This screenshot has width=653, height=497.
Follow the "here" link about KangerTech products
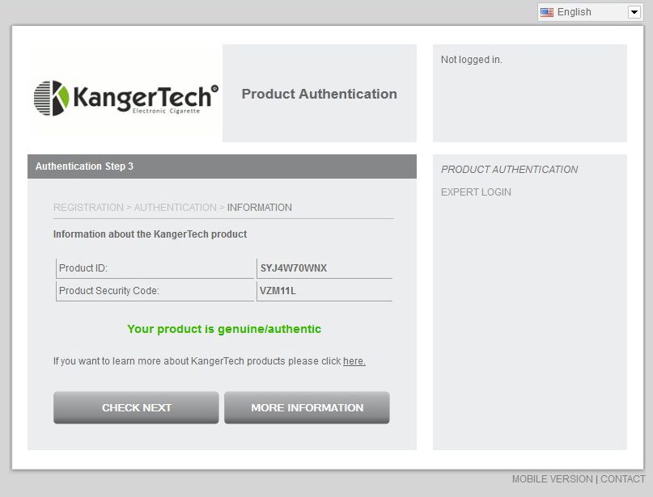coord(354,361)
